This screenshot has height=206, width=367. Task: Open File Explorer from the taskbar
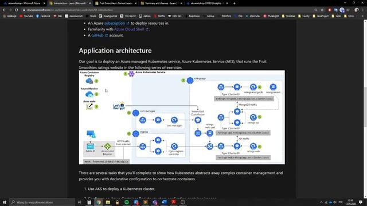pyautogui.click(x=108, y=202)
